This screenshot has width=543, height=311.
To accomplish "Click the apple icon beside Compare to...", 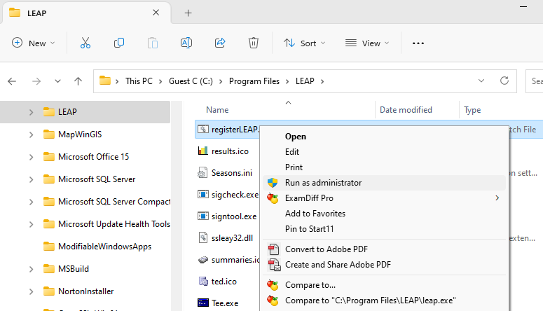I will pyautogui.click(x=273, y=285).
